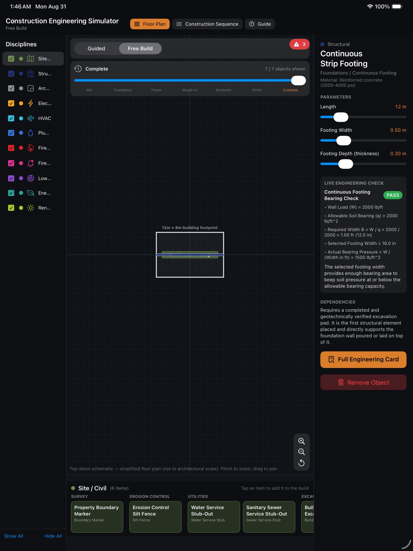The height and width of the screenshot is (551, 413).
Task: Jump to the Foundation phase marker
Action: tap(123, 90)
